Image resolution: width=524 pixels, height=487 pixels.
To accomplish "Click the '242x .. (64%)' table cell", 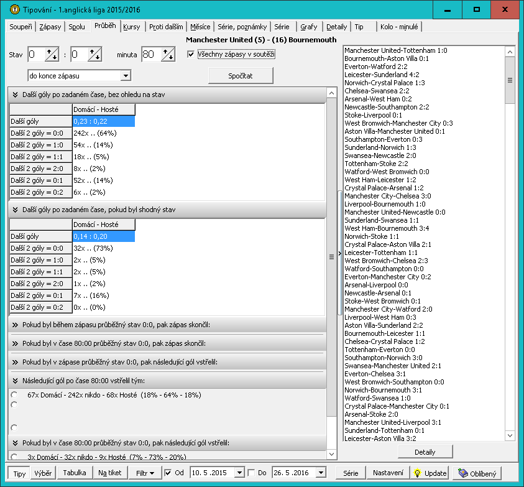I will click(x=104, y=133).
